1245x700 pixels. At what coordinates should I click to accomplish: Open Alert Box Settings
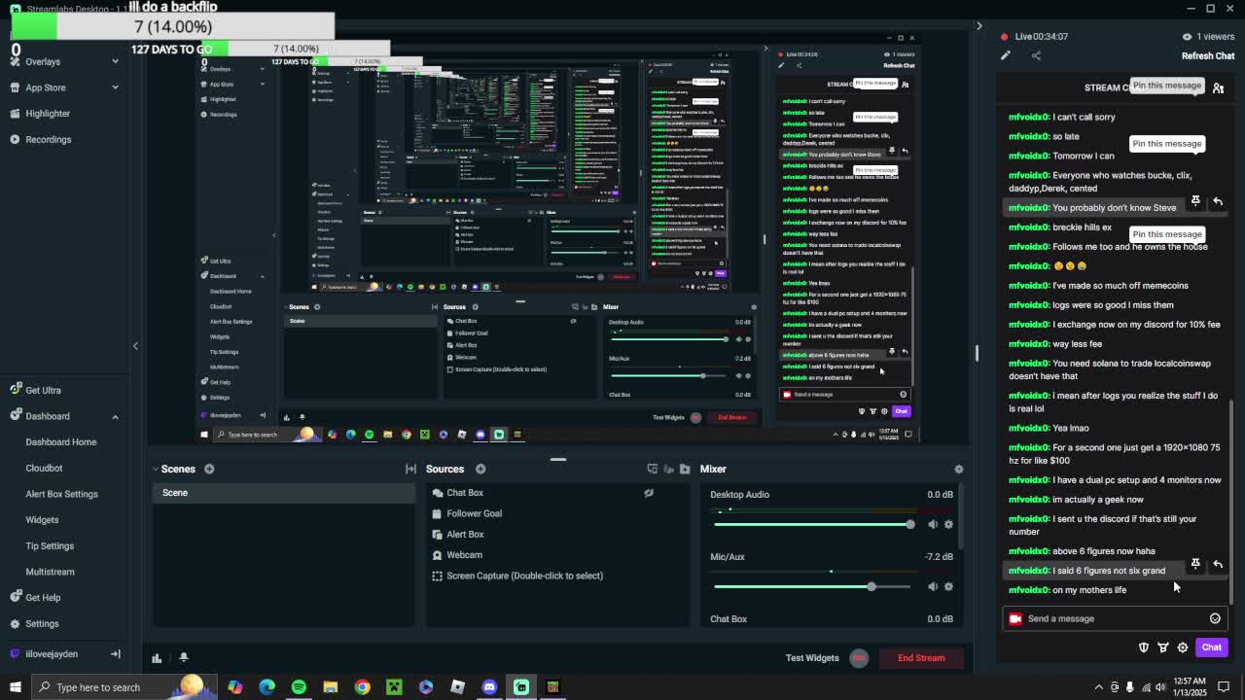click(x=61, y=494)
